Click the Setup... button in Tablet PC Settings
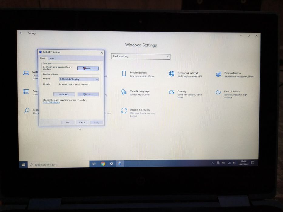The image size is (283, 212). click(88, 68)
